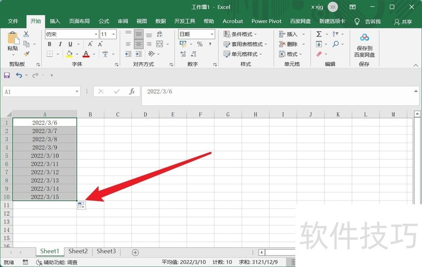
Task: Increase font size with the larger A
Action: (90, 44)
